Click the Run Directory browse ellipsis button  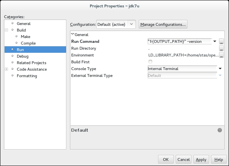click(x=222, y=49)
